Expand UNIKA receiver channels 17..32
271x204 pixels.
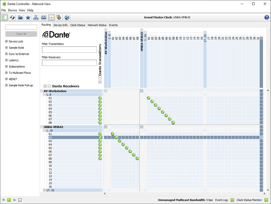coord(44,190)
